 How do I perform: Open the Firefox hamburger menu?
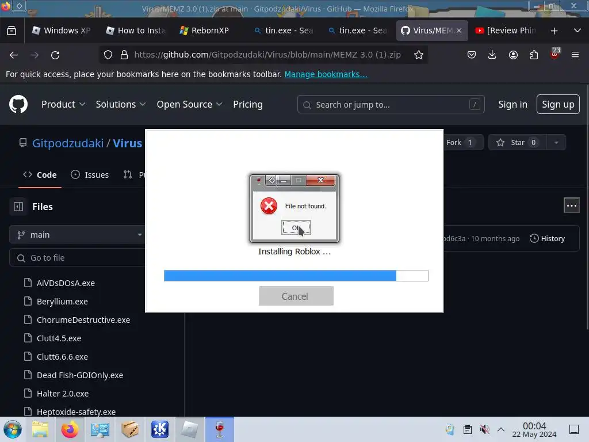tap(575, 55)
